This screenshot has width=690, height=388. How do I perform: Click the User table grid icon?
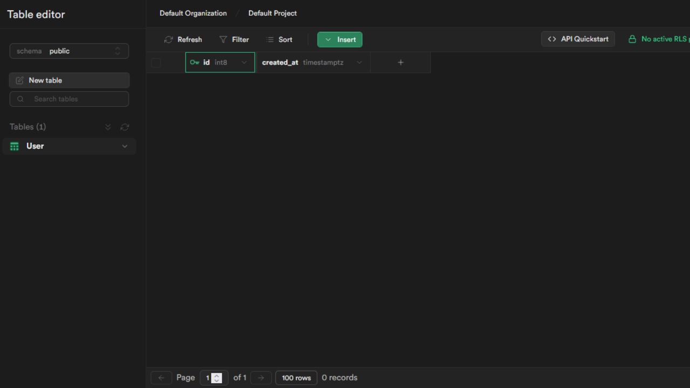[x=15, y=146]
